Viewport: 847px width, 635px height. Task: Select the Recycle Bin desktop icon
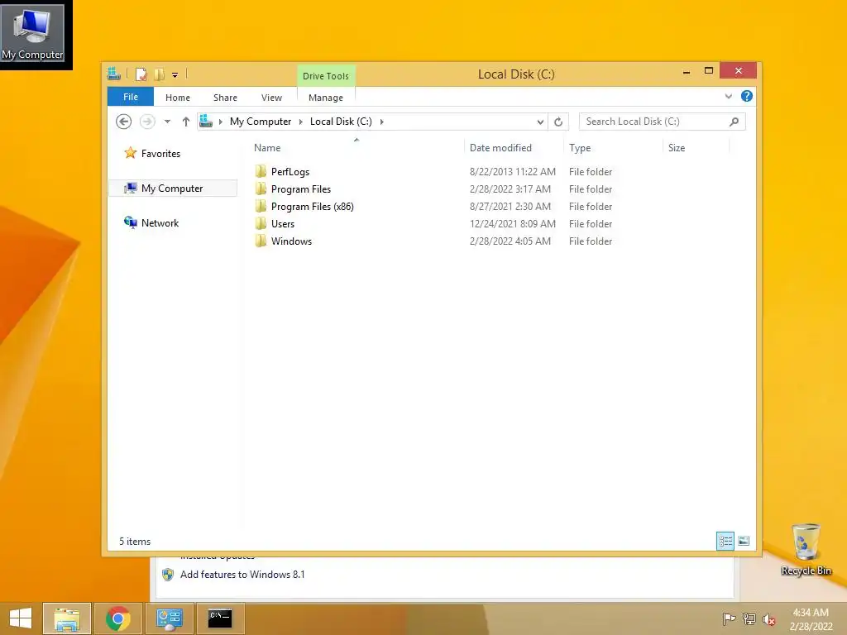pos(806,549)
